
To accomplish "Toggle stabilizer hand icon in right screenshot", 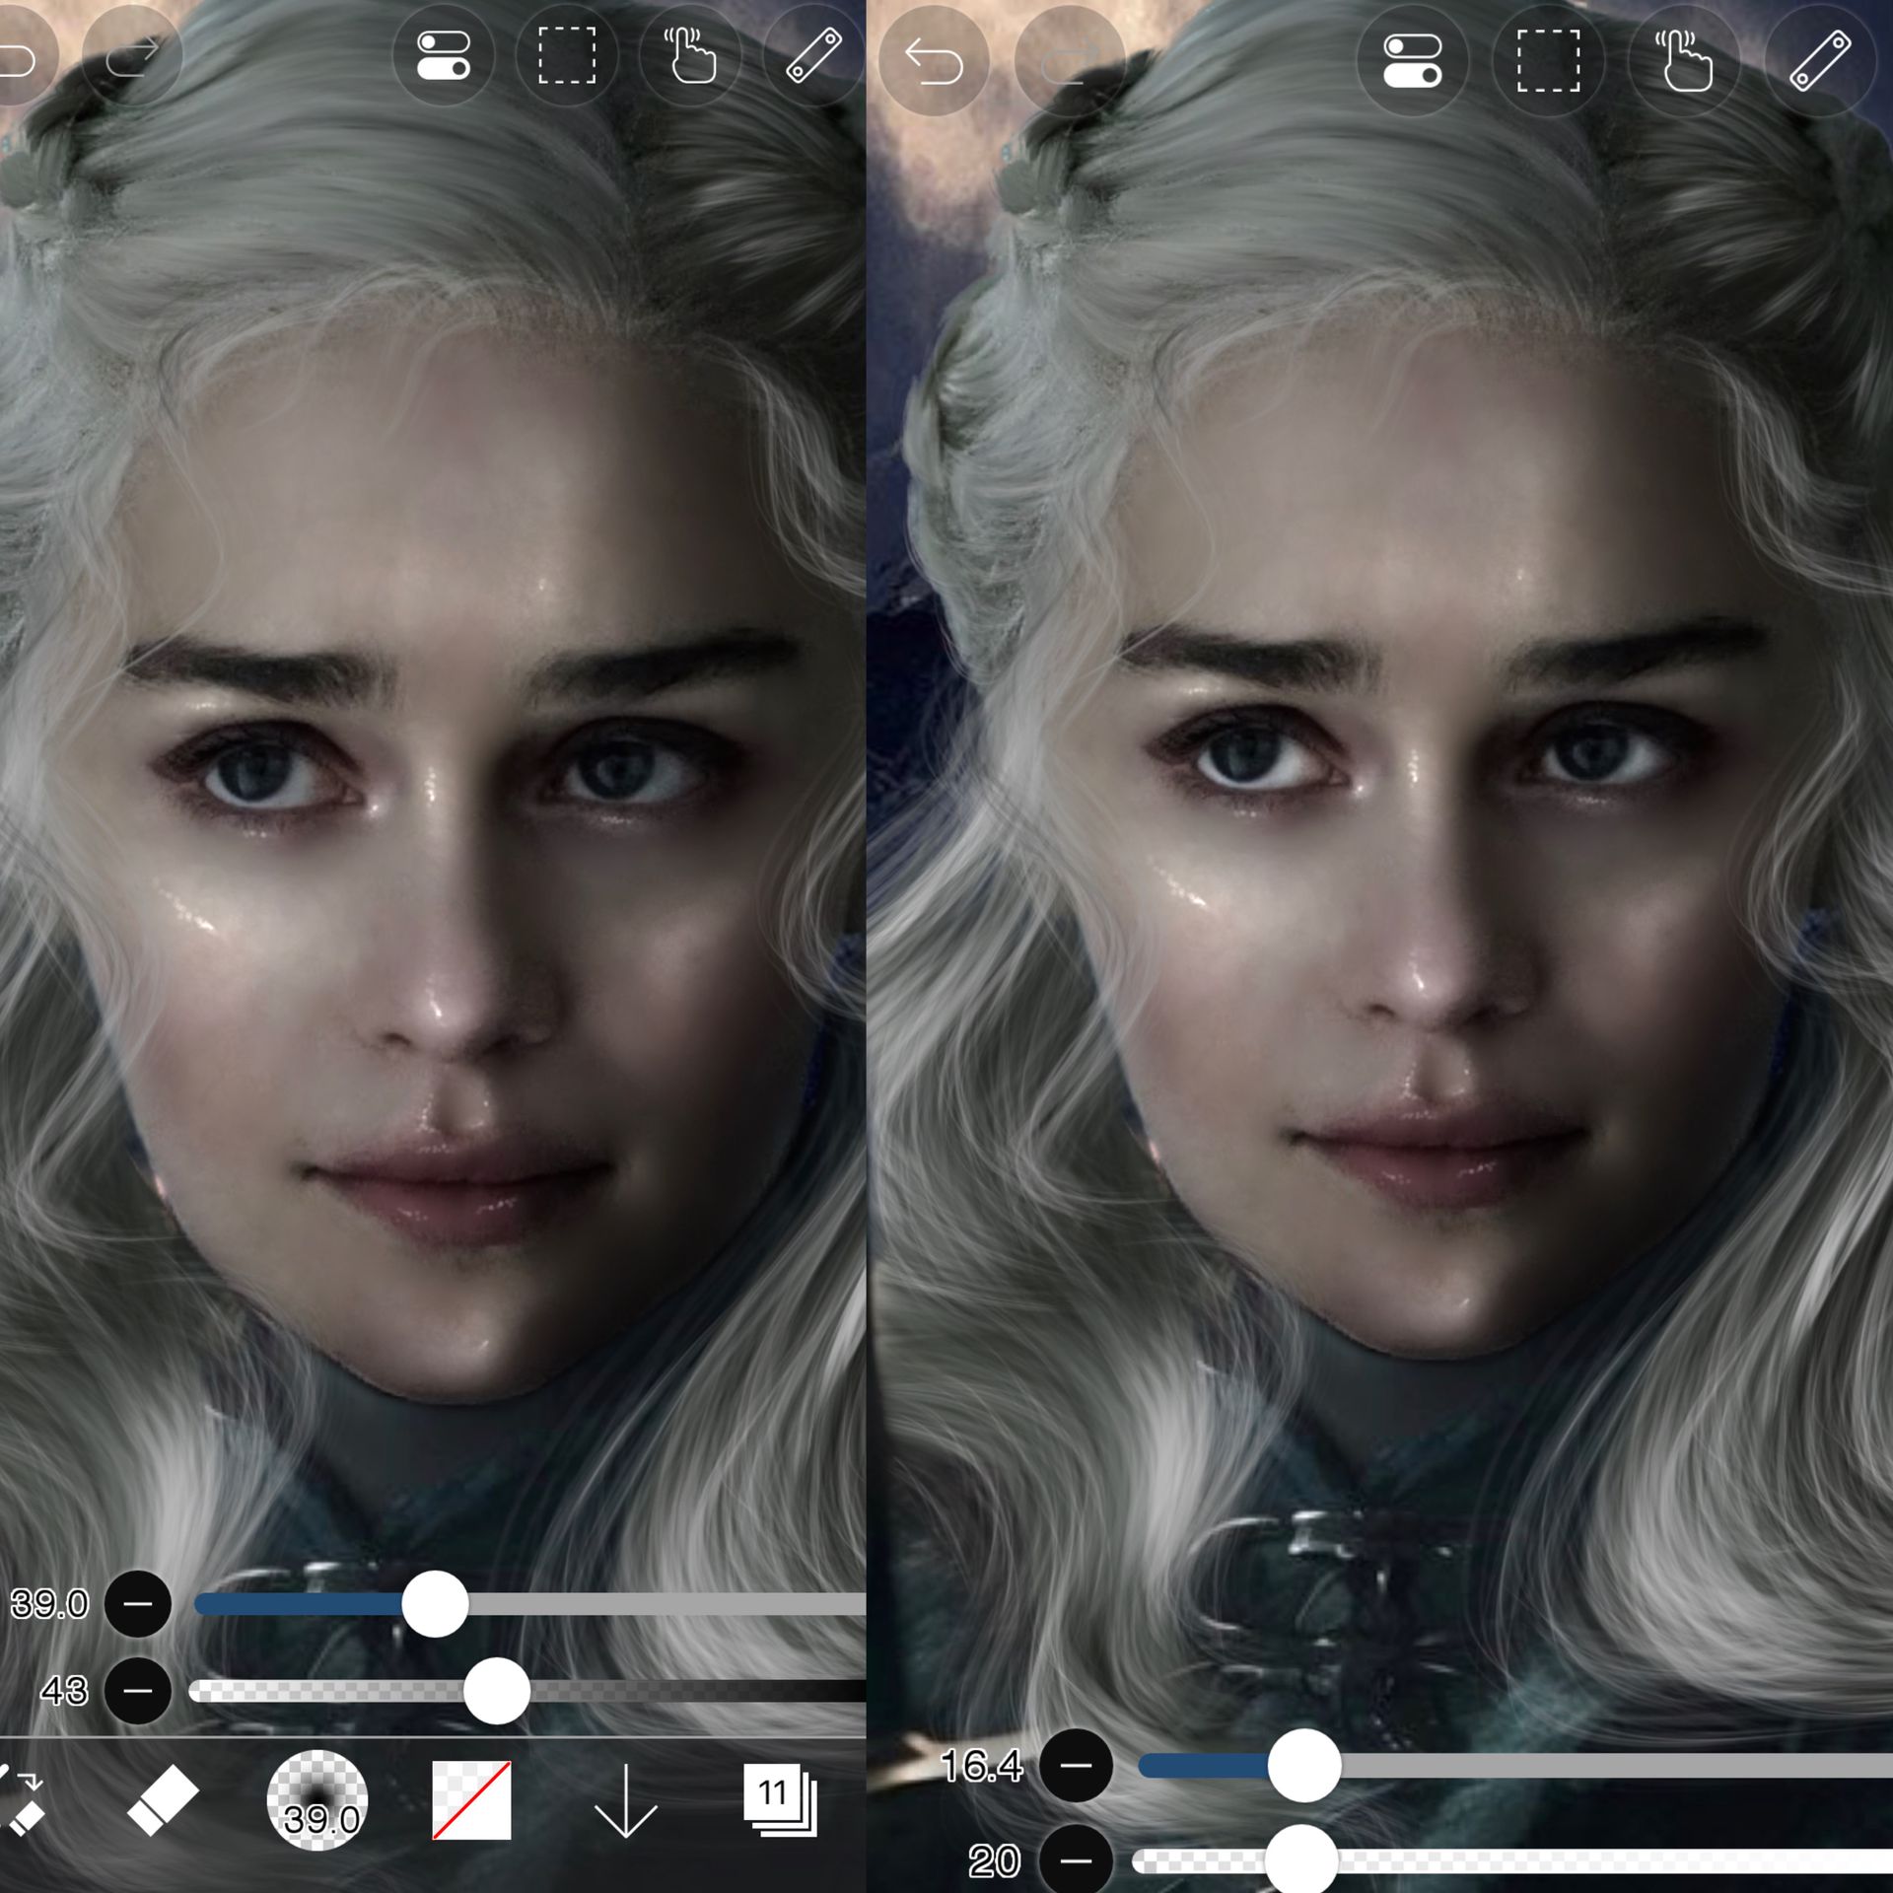I will [x=1684, y=61].
